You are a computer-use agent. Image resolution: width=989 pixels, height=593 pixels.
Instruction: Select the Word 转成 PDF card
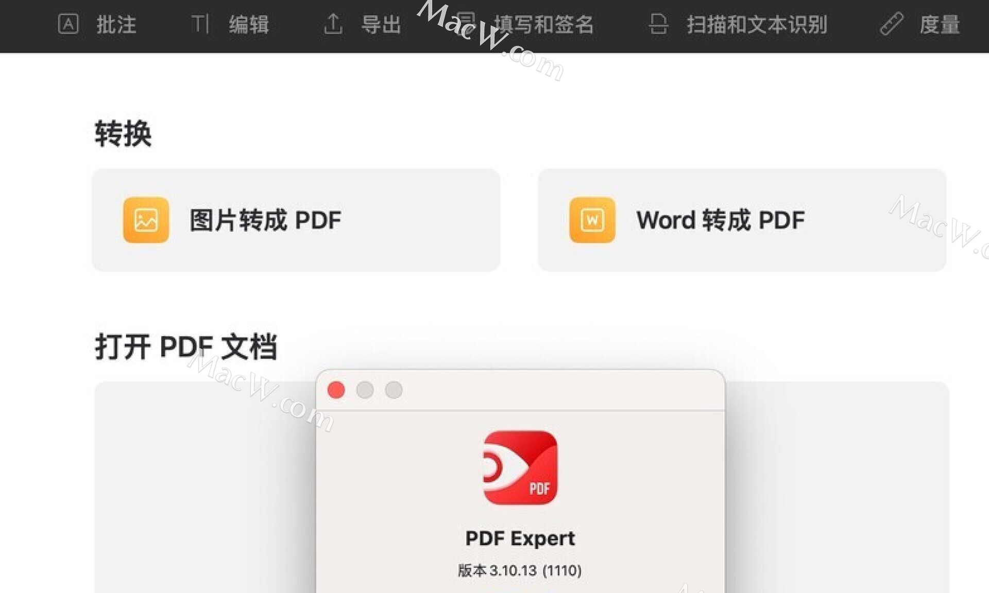tap(742, 220)
